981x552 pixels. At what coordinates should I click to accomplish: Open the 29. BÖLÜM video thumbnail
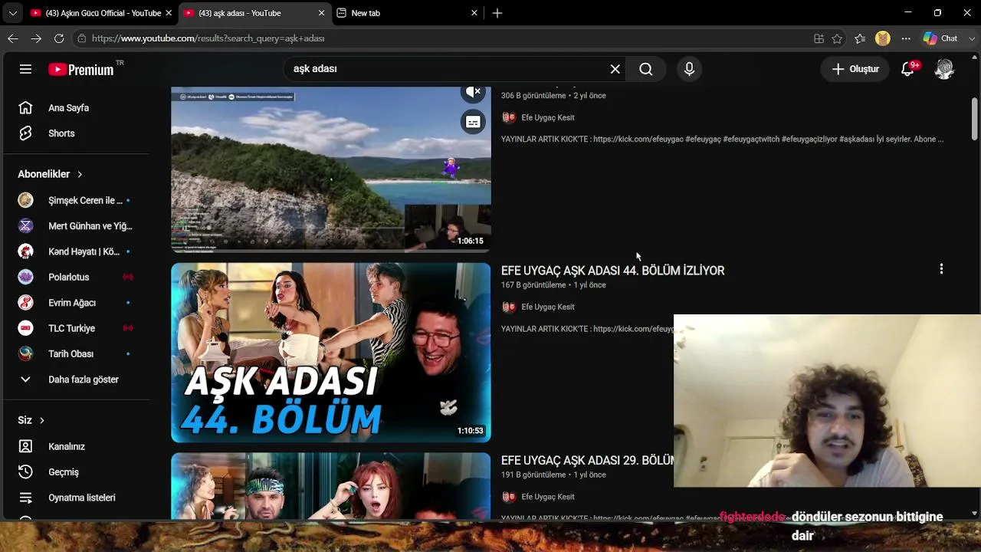pos(331,486)
